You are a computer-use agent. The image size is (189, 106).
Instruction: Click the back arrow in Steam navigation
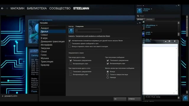2,8
